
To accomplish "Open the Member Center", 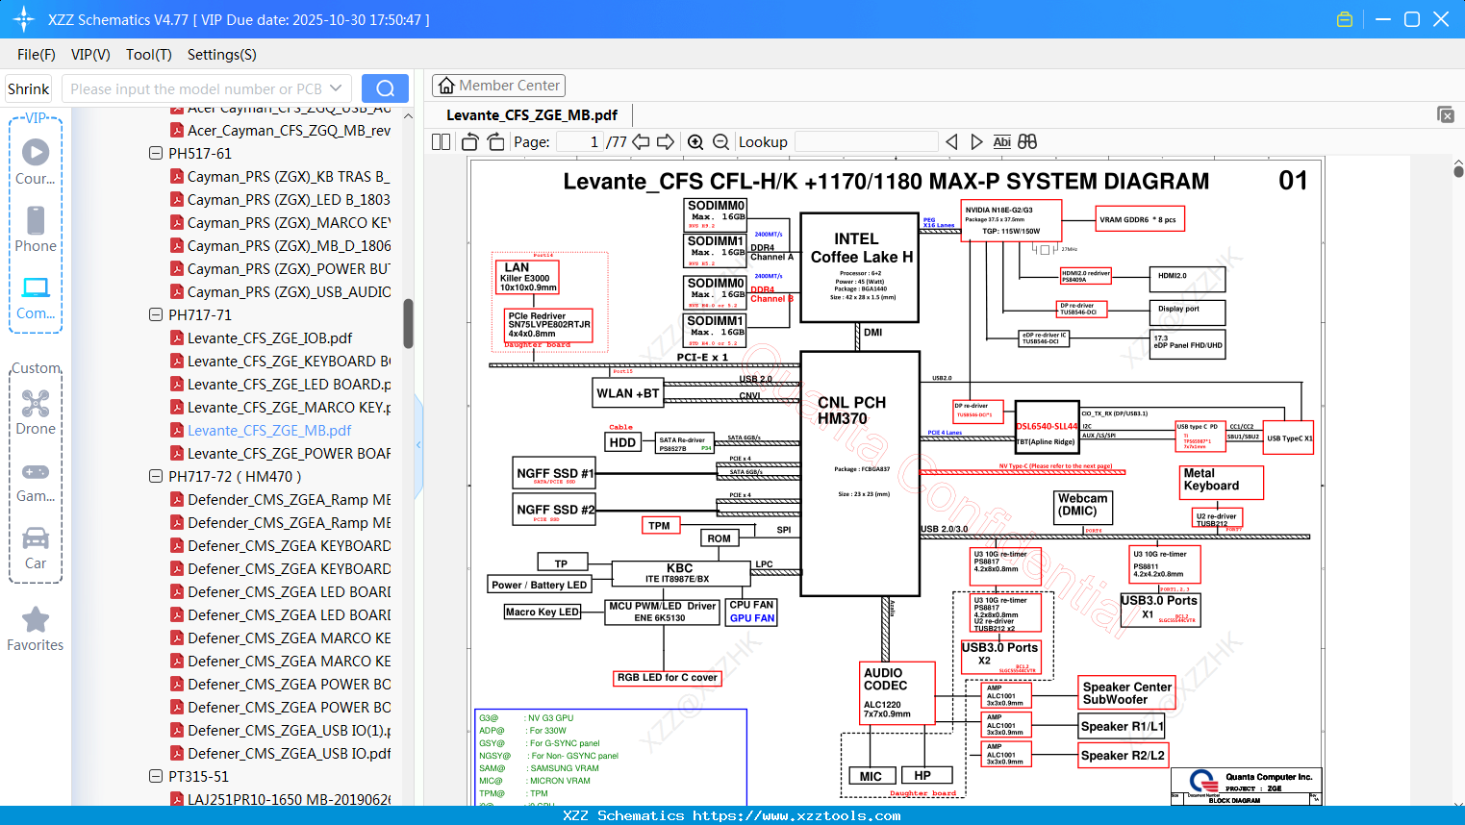I will 498,86.
